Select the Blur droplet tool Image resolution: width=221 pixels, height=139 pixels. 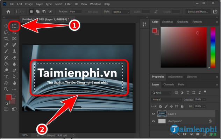(14, 64)
